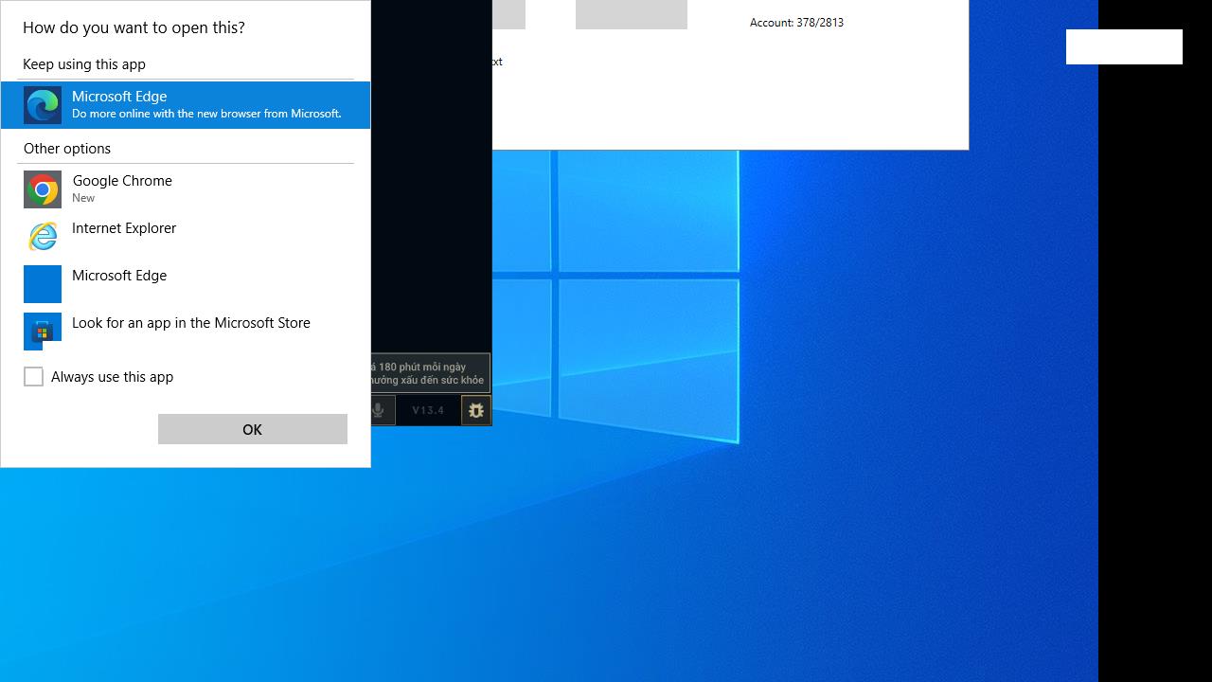Select the legacy Microsoft Edge blue icon
The width and height of the screenshot is (1212, 682).
tap(43, 284)
